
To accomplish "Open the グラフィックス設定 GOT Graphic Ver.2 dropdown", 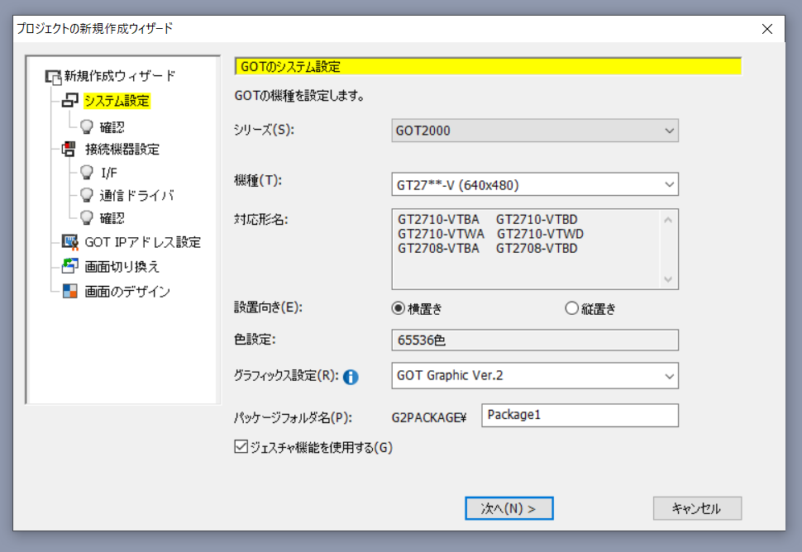I will 535,376.
